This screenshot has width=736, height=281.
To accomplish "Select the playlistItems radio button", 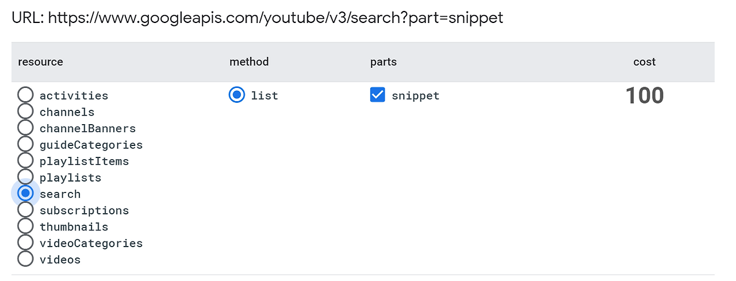I will point(25,161).
